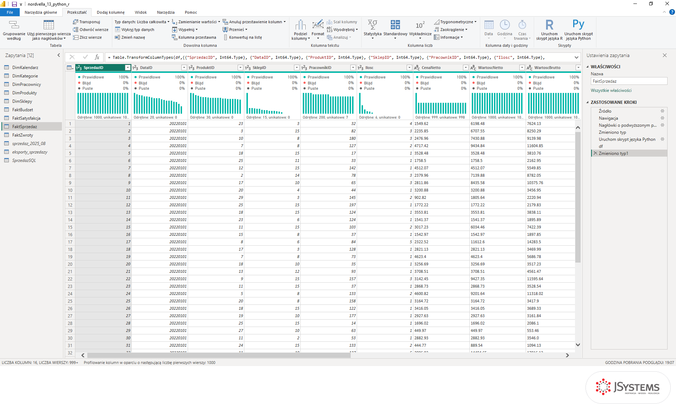Open the Format text tool
This screenshot has width=676, height=409.
(318, 30)
